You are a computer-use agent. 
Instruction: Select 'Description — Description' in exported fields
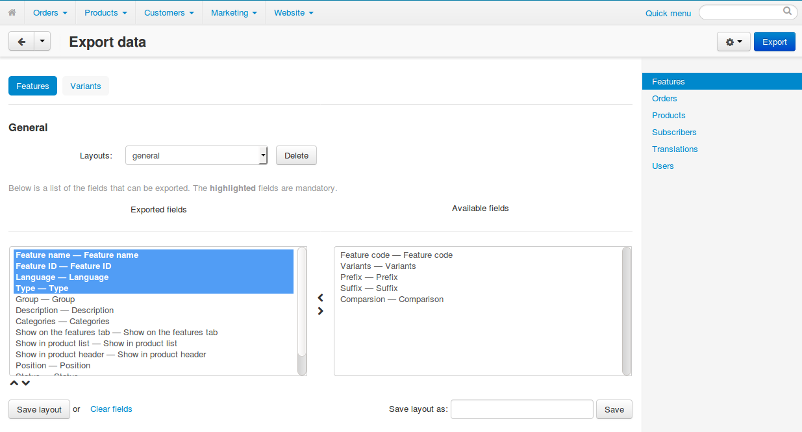coord(153,311)
